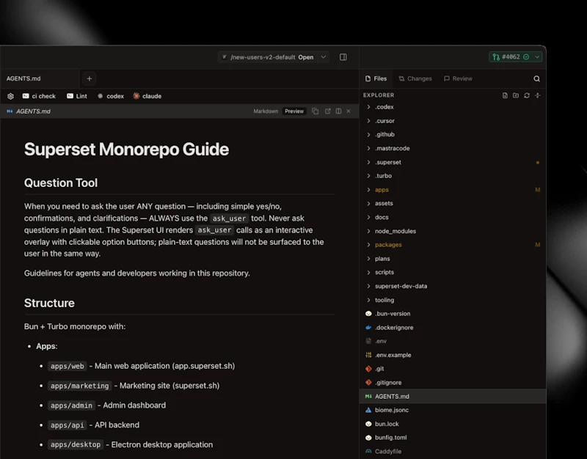Select the AGENTS.md top tab
Image resolution: width=587 pixels, height=459 pixels.
click(40, 78)
